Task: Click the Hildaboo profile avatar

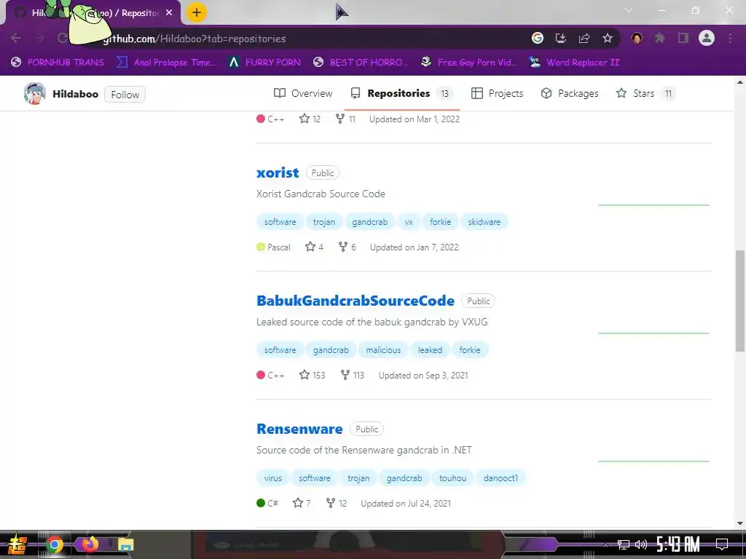Action: (35, 94)
